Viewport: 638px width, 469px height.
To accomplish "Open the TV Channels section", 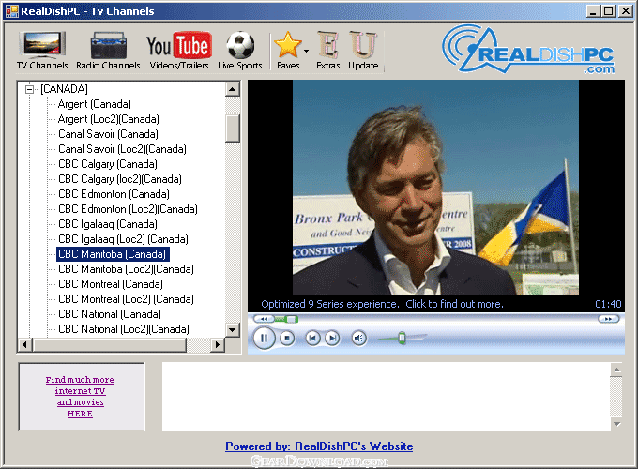I will pyautogui.click(x=42, y=51).
